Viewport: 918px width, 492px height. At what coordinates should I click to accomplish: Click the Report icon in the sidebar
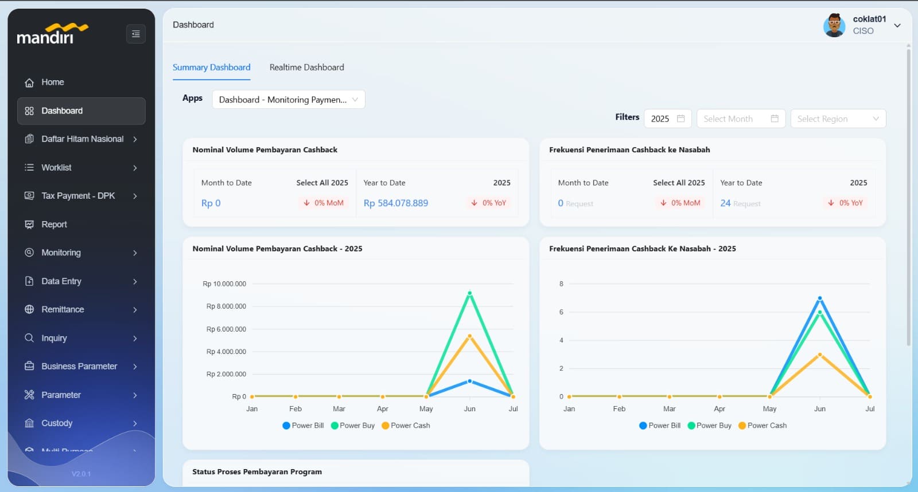coord(29,225)
